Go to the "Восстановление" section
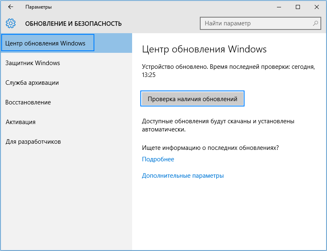 [x=28, y=102]
